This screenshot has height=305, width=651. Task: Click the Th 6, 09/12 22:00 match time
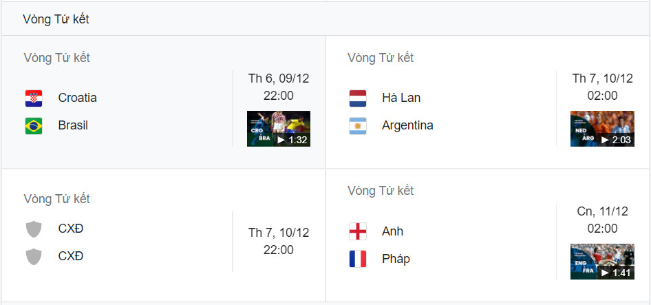tap(279, 87)
